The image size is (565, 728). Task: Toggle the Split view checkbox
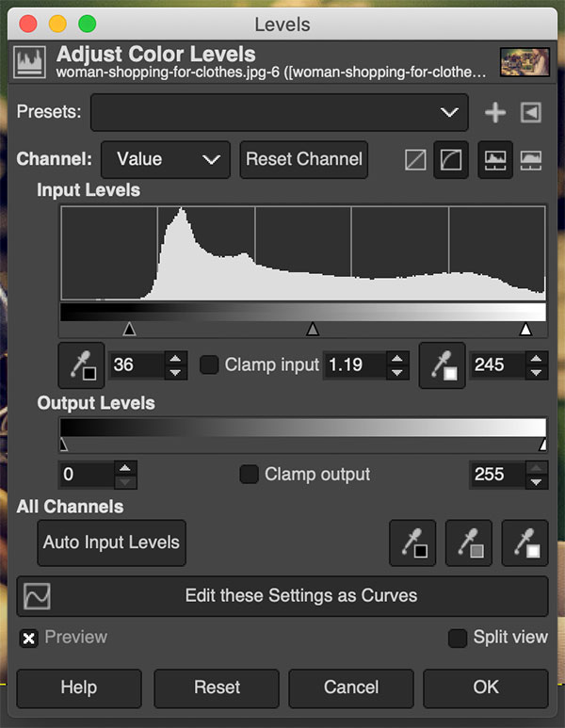(458, 638)
